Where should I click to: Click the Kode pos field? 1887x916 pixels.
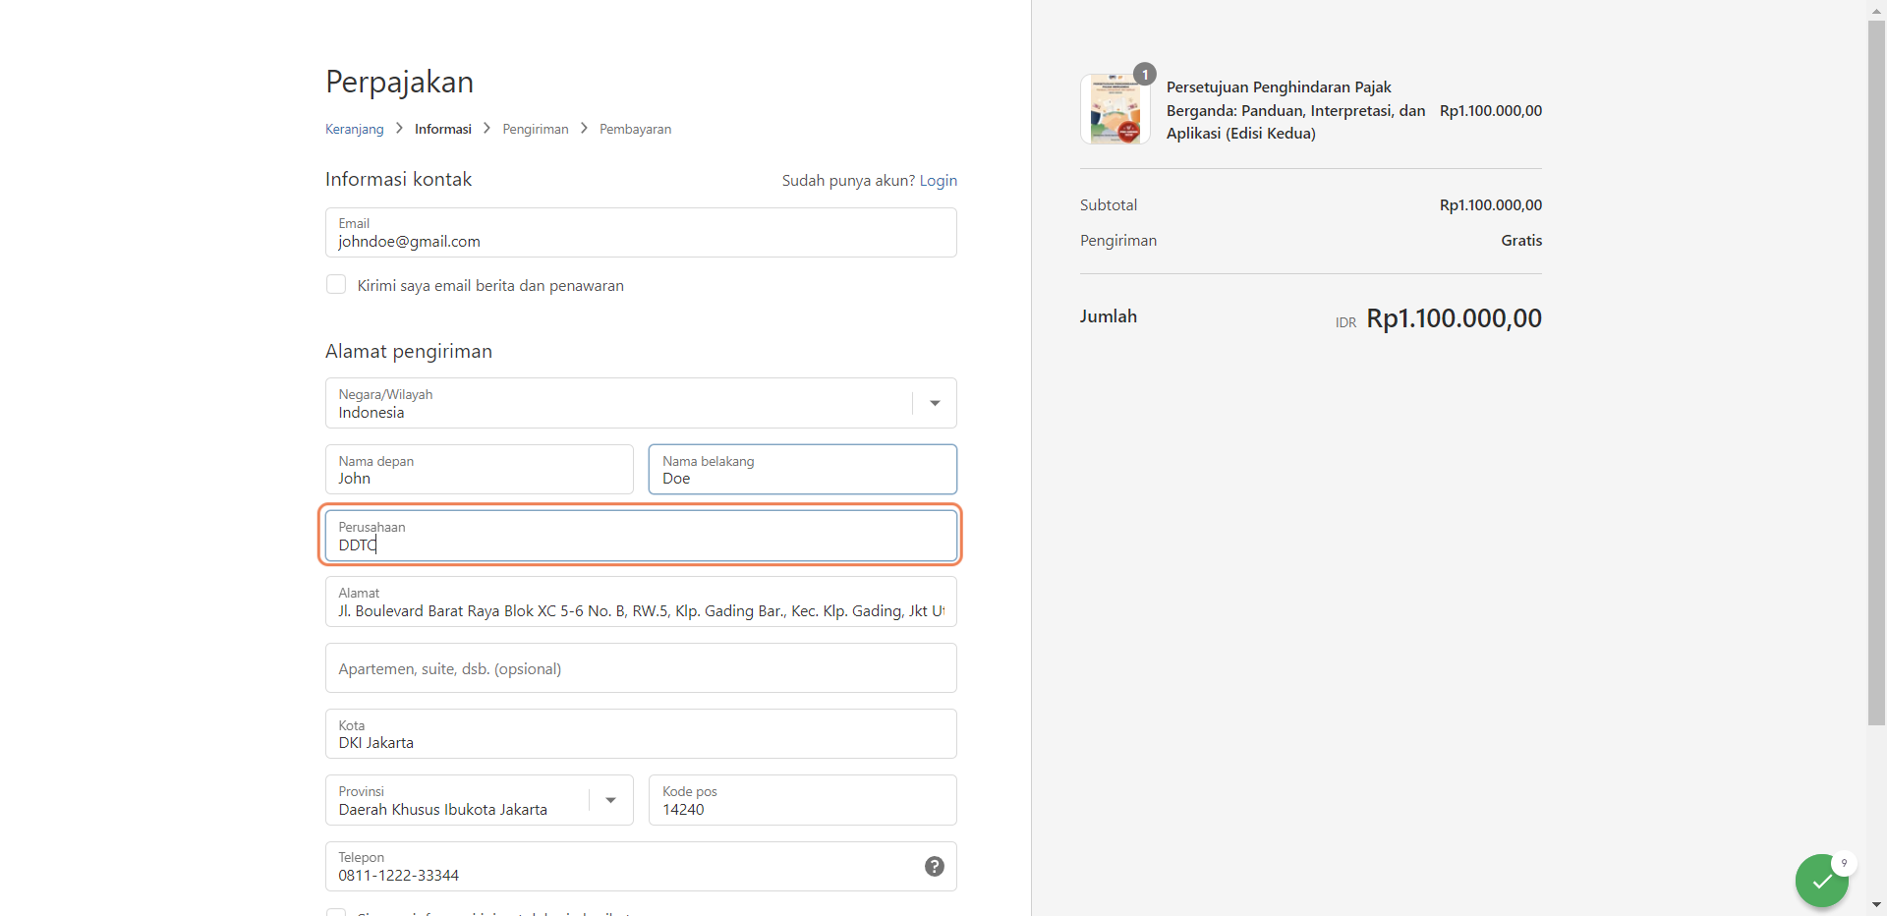click(803, 800)
